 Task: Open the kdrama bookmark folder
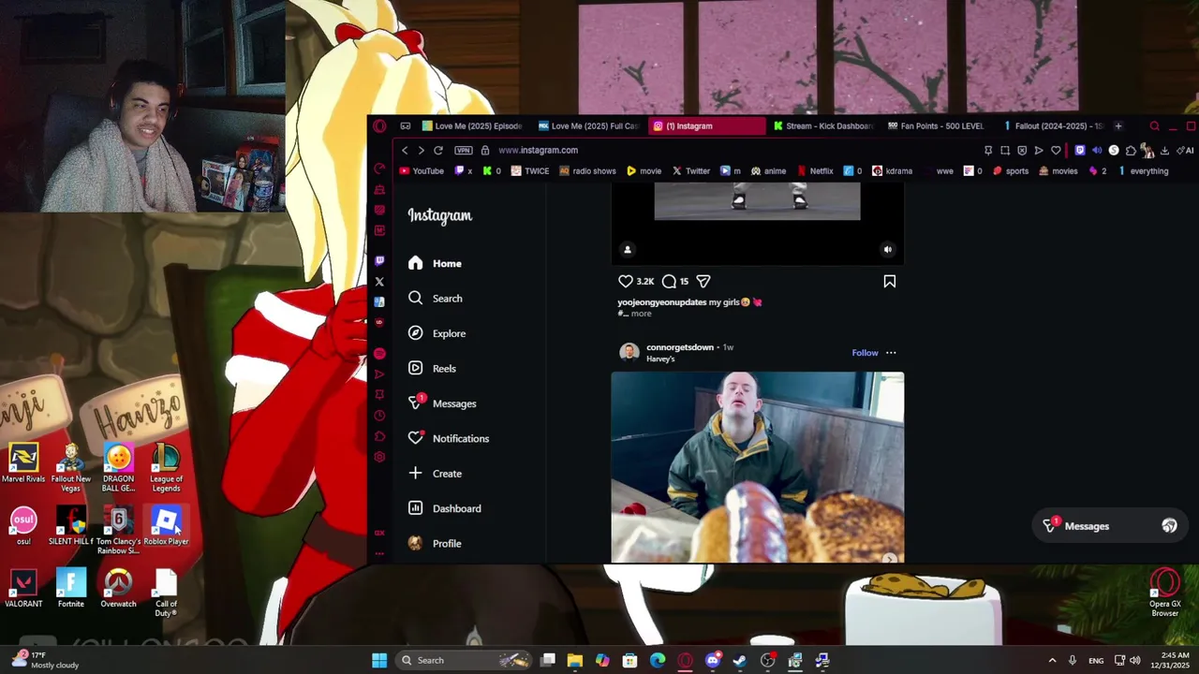click(x=892, y=171)
